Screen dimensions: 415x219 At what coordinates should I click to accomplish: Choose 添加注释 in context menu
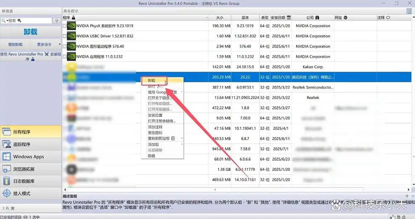(162, 127)
